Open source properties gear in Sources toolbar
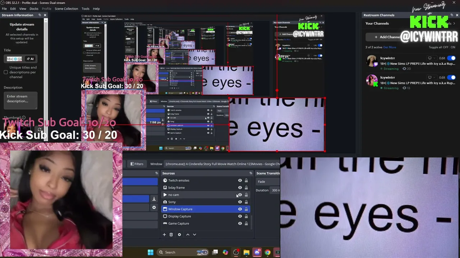 pyautogui.click(x=179, y=234)
